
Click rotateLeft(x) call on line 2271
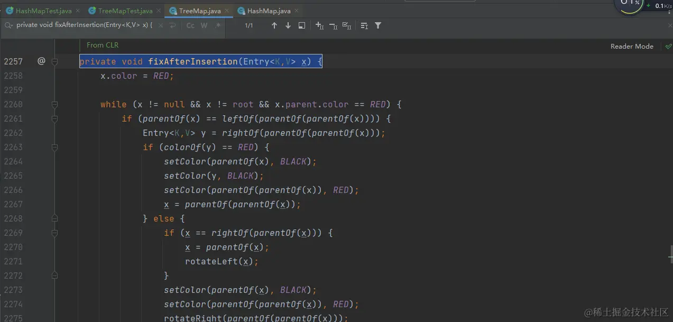coord(222,261)
